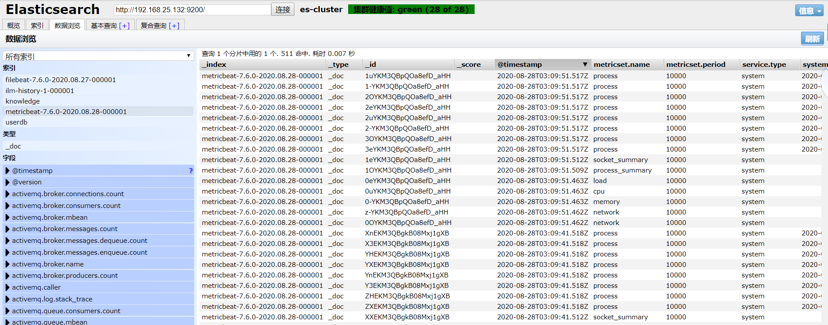Sort by service.type column header
The width and height of the screenshot is (828, 325).
(x=769, y=65)
